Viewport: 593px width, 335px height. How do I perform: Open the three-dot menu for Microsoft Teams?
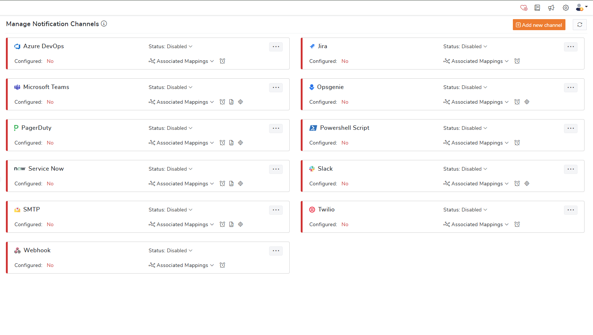click(x=276, y=88)
